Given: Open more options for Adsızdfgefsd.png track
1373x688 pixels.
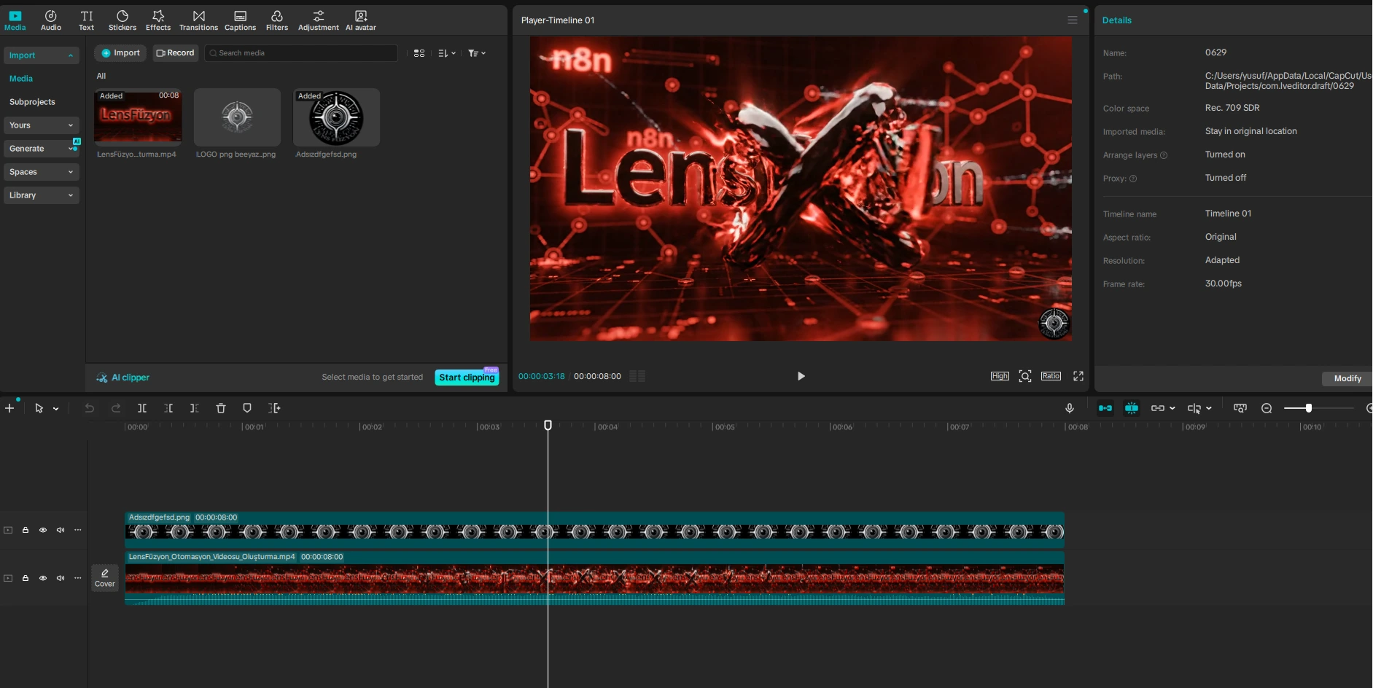Looking at the screenshot, I should point(78,530).
